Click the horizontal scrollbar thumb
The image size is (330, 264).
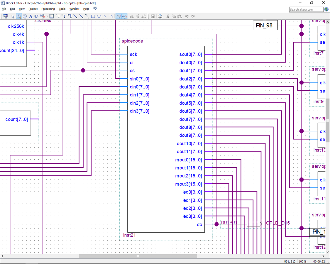coord(138,256)
